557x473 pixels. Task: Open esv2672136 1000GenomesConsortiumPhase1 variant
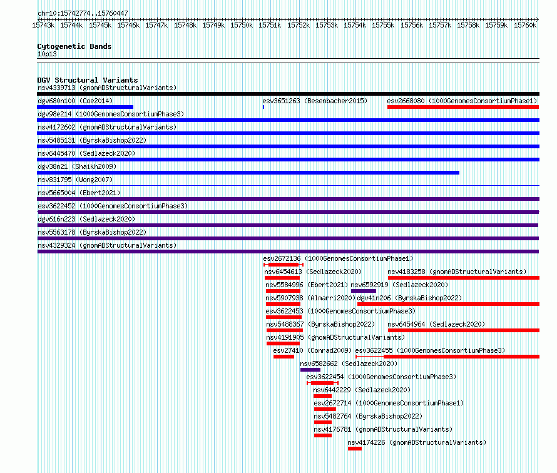click(338, 258)
